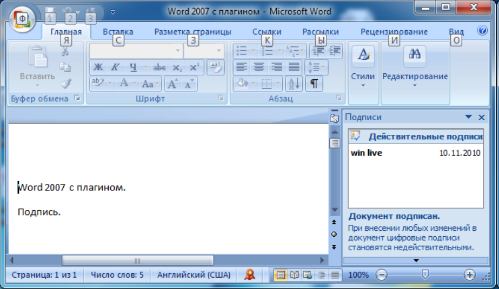
Task: Switch to the Рассылки tab
Action: tap(321, 32)
